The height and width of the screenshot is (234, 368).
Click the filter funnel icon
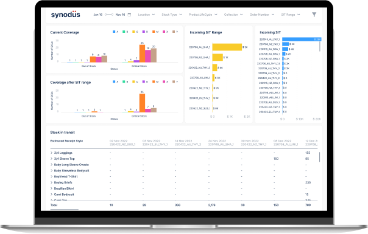[314, 15]
